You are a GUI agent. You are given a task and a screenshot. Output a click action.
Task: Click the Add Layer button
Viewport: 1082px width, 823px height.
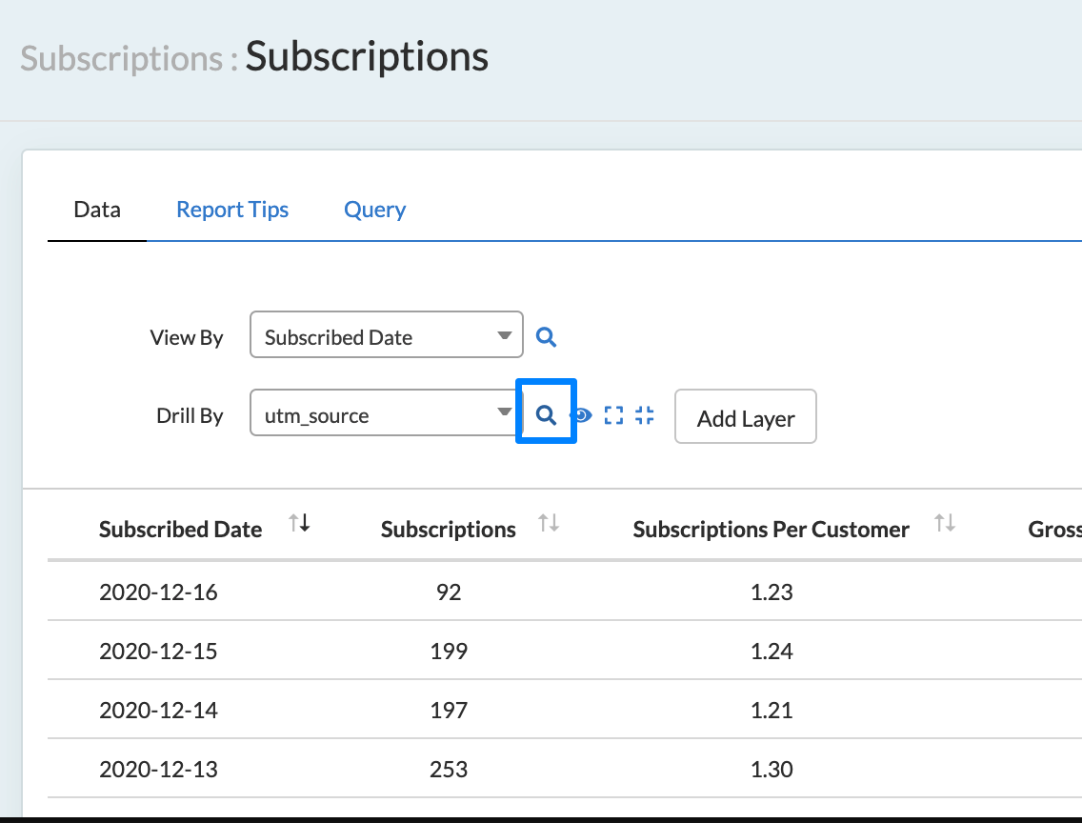(745, 417)
